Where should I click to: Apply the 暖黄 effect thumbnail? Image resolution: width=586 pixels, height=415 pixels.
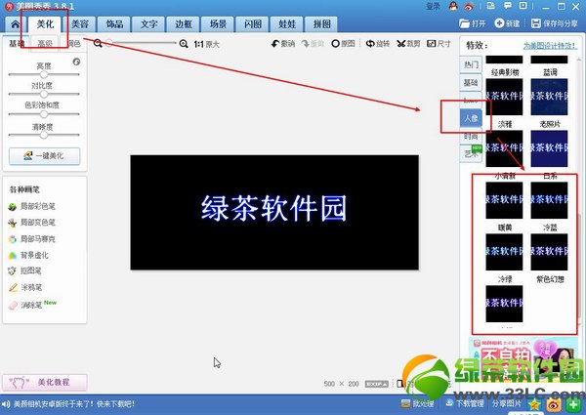pyautogui.click(x=504, y=200)
